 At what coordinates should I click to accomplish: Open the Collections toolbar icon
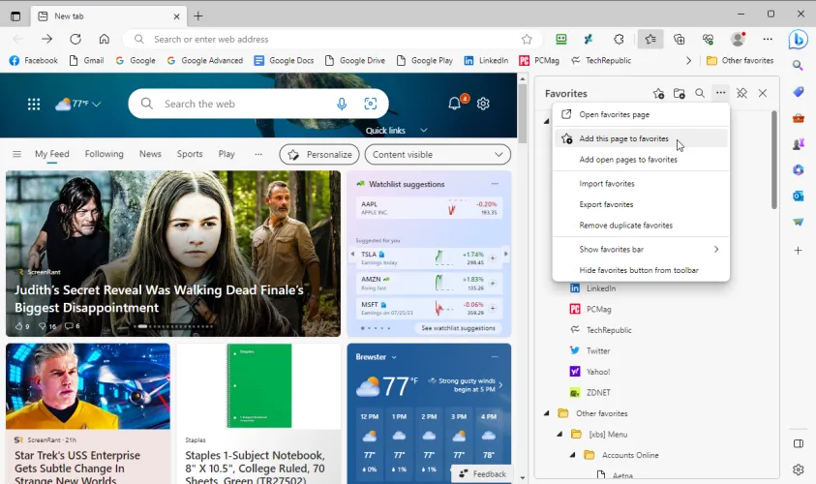(x=680, y=40)
